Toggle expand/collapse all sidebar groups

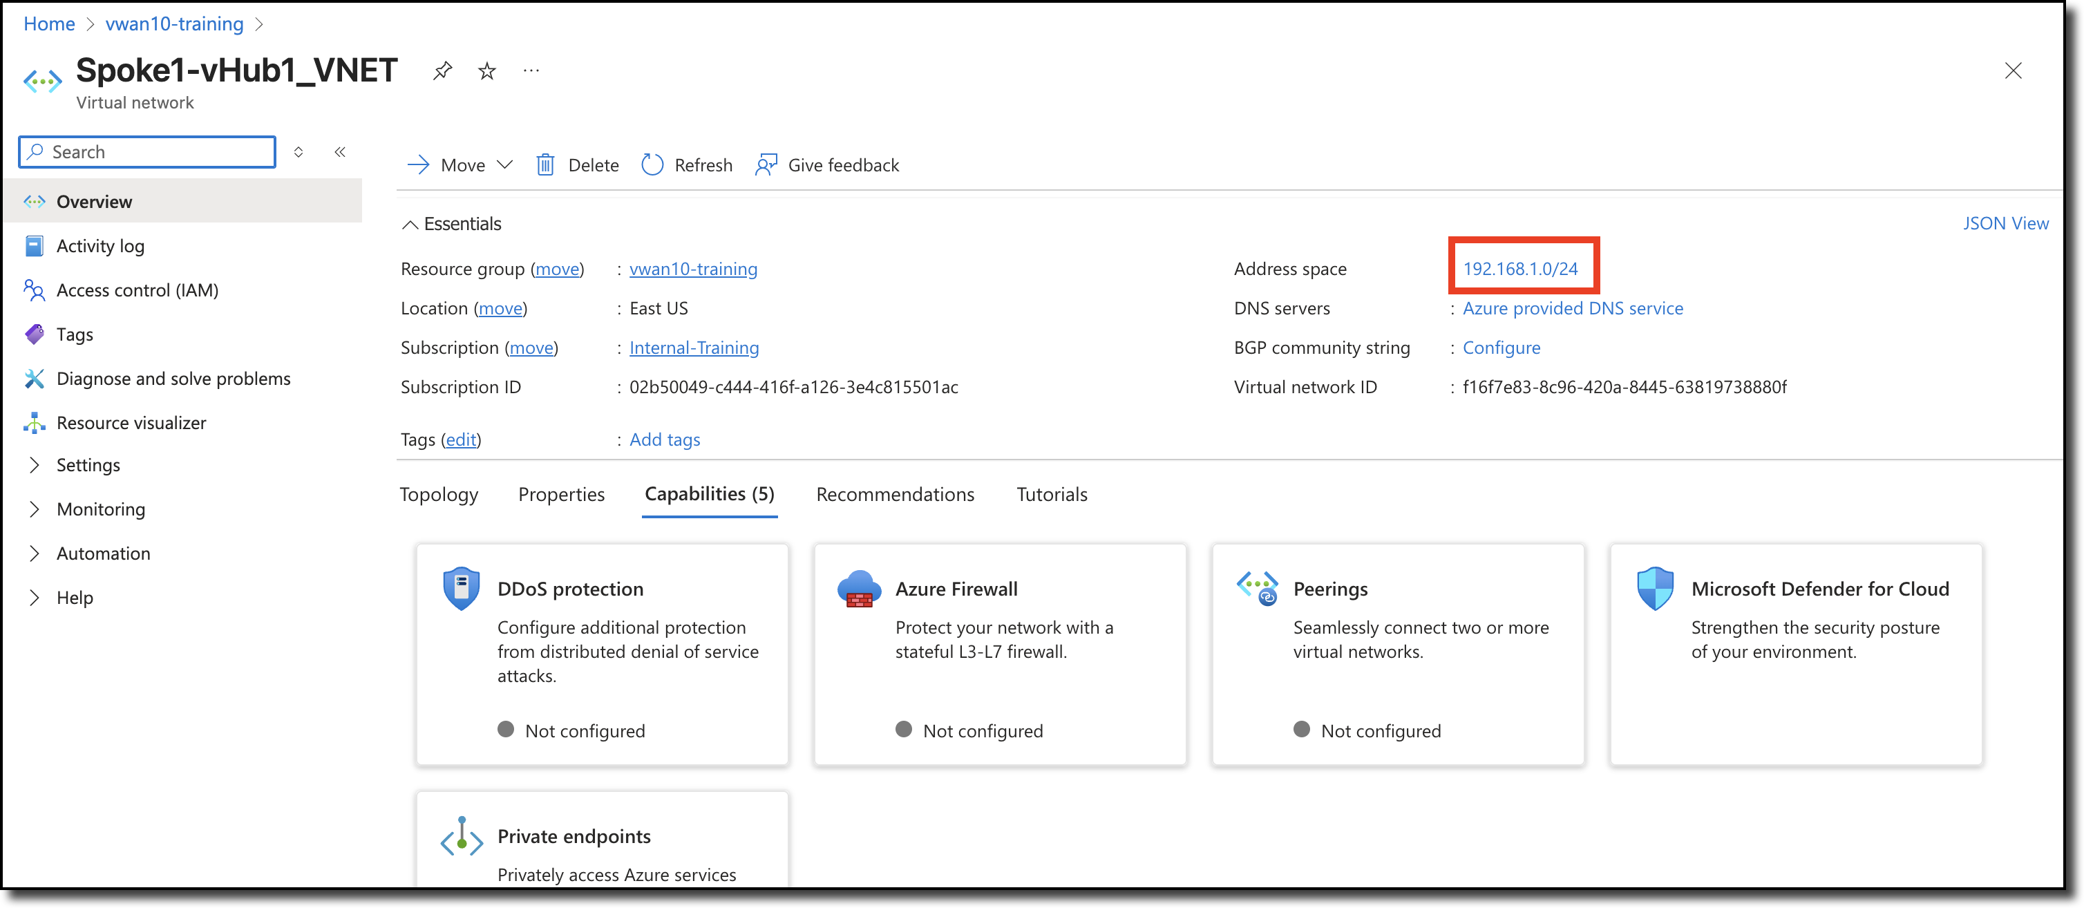coord(299,152)
